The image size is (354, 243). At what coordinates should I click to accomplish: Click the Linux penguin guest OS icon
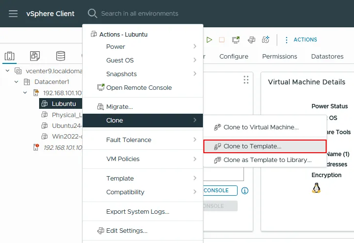[x=316, y=188]
